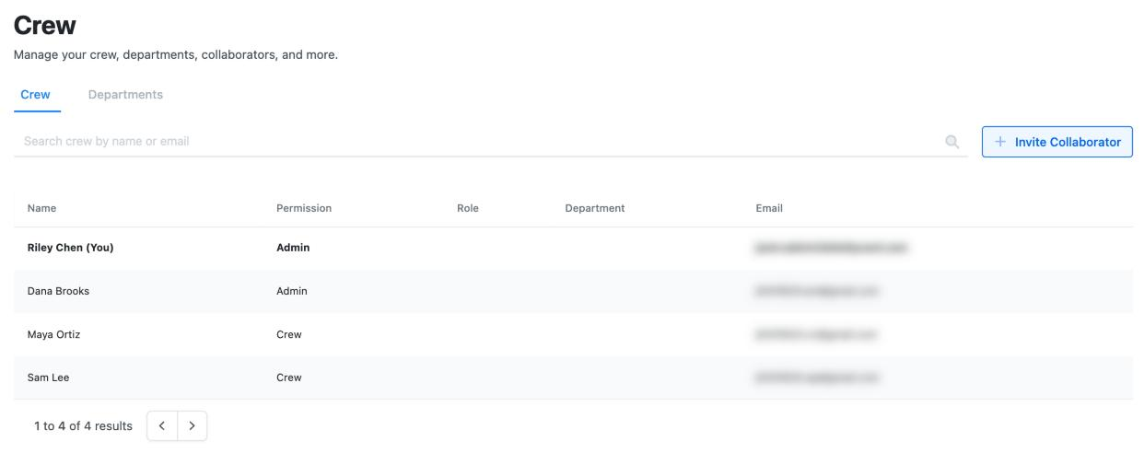
Task: Click the Email column header
Action: tap(769, 208)
